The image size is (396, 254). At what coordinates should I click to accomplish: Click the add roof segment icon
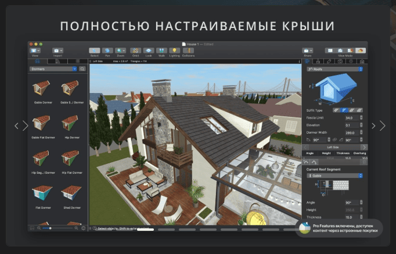coord(306,162)
